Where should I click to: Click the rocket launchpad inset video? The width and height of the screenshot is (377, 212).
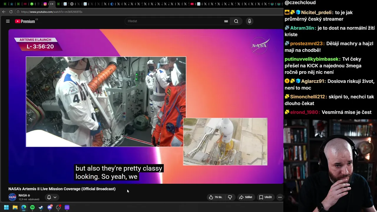tap(225, 142)
